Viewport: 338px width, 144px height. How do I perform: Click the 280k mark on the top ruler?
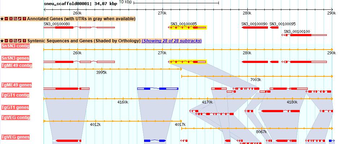click(247, 13)
